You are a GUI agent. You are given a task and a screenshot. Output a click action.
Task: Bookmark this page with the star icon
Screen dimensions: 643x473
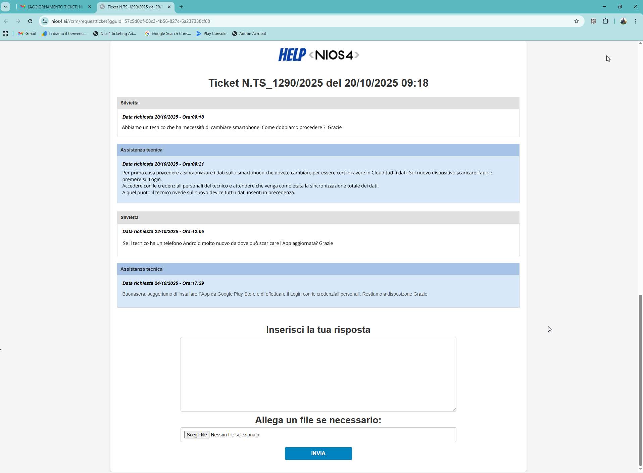tap(576, 21)
